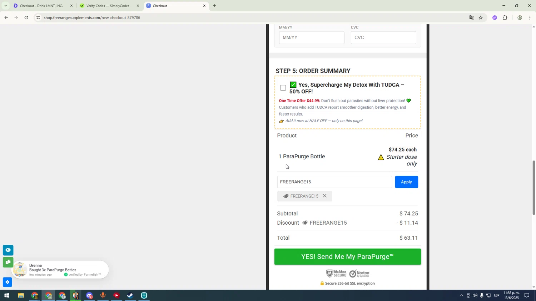Screen dimensions: 536x301
Task: Tick the TUDCA upsell offer checkbox
Action: point(283,88)
